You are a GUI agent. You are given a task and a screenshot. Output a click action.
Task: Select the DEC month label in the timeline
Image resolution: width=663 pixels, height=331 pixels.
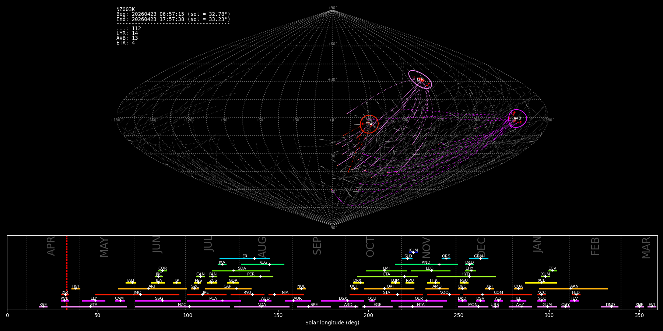(482, 246)
